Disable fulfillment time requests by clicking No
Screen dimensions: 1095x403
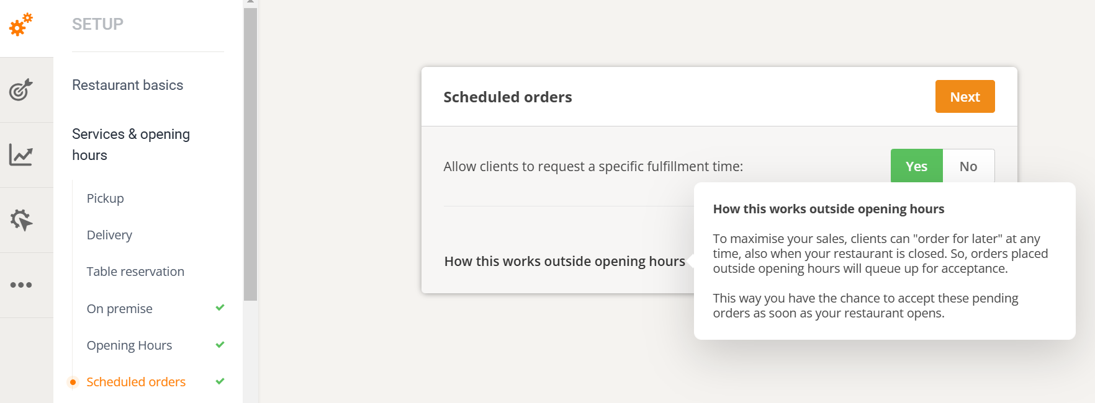tap(968, 166)
